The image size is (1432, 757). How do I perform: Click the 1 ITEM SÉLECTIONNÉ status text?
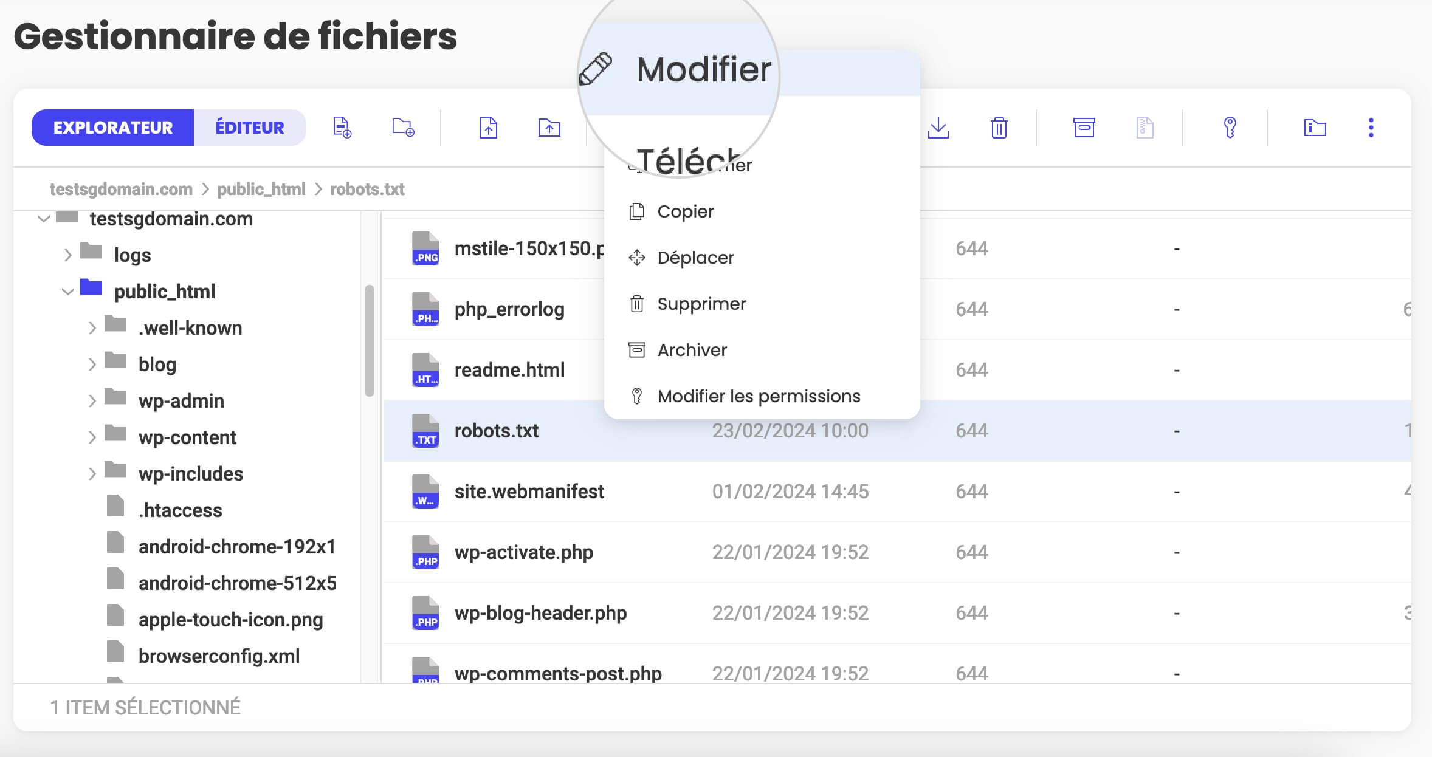[145, 708]
